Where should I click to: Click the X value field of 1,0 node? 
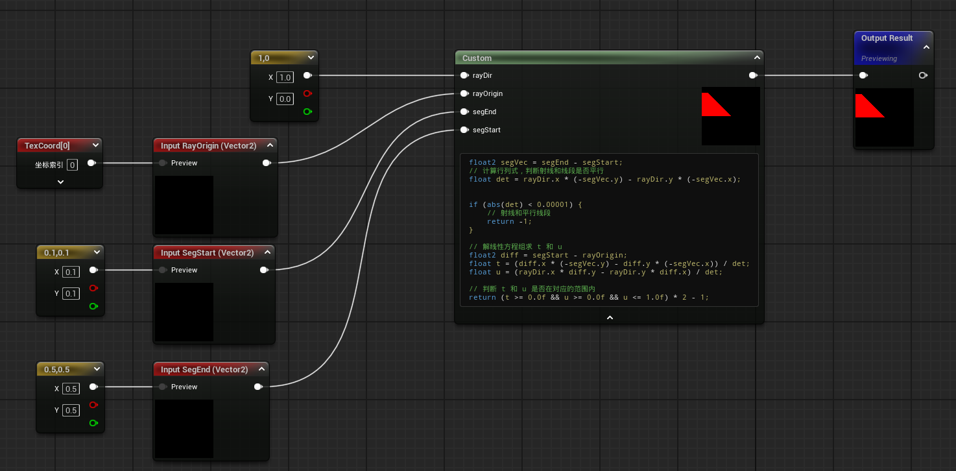coord(285,77)
